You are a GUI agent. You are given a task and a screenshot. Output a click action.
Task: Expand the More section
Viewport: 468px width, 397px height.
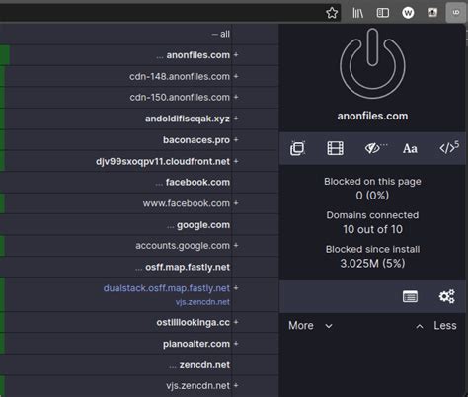point(310,326)
